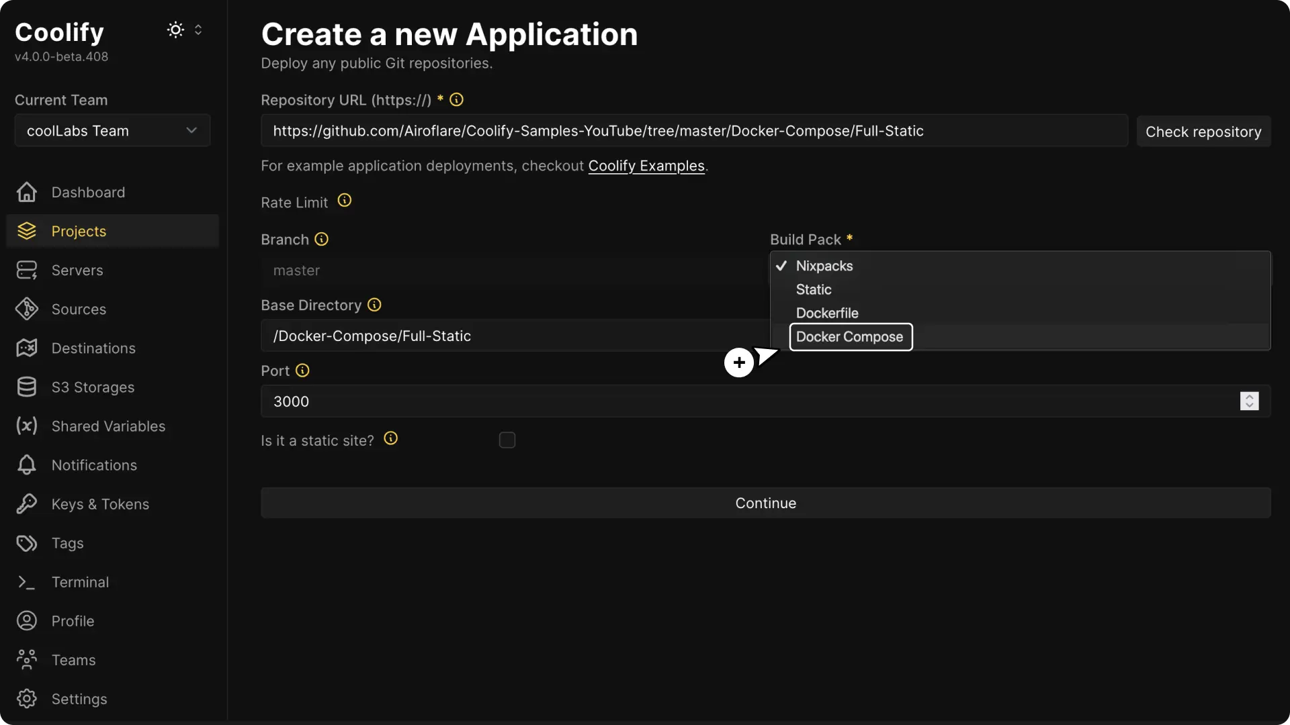The width and height of the screenshot is (1290, 725).
Task: Select Docker Compose as the Build Pack
Action: [x=851, y=337]
